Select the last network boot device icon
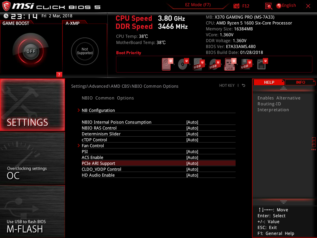Screen dimensions: 317x238 [262, 64]
